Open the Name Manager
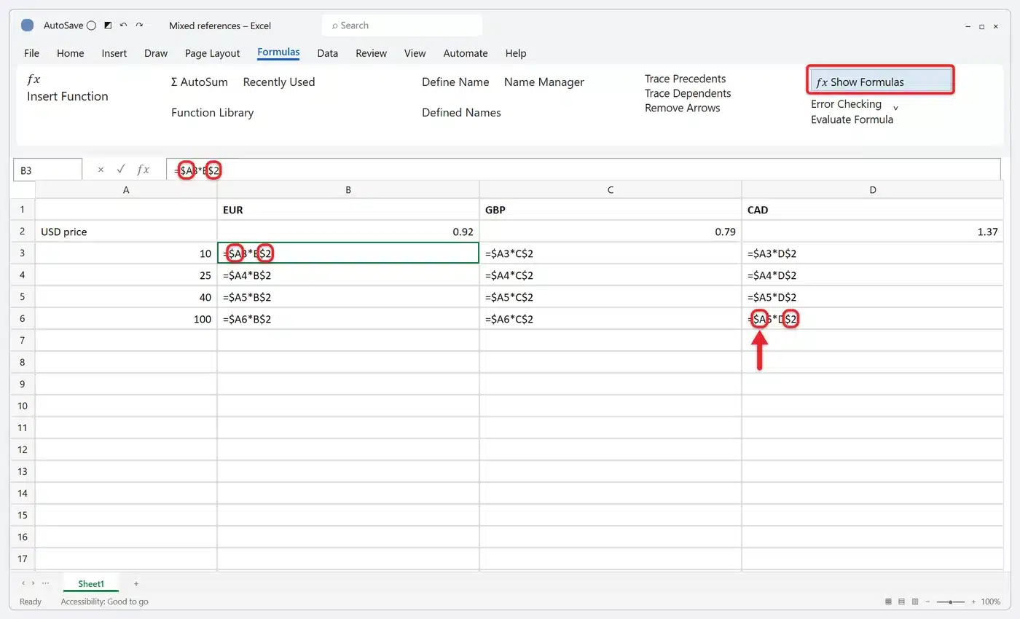Screen dimensions: 1020x619 (544, 82)
